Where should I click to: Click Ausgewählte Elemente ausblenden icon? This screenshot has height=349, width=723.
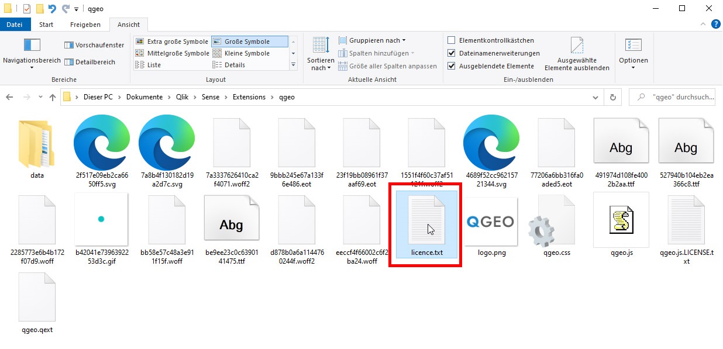pyautogui.click(x=577, y=46)
